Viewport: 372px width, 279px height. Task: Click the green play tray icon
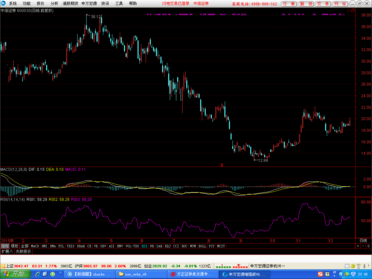click(347, 274)
